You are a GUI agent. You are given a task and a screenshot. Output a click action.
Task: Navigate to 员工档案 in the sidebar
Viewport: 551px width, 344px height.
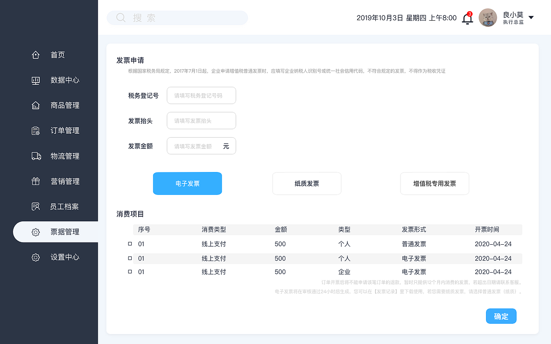tap(36, 206)
